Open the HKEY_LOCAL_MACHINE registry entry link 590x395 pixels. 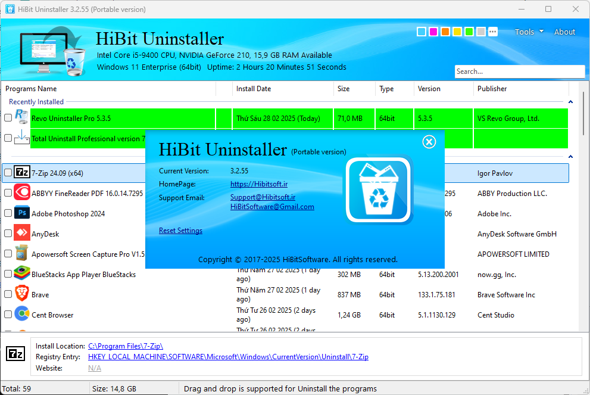(x=228, y=357)
